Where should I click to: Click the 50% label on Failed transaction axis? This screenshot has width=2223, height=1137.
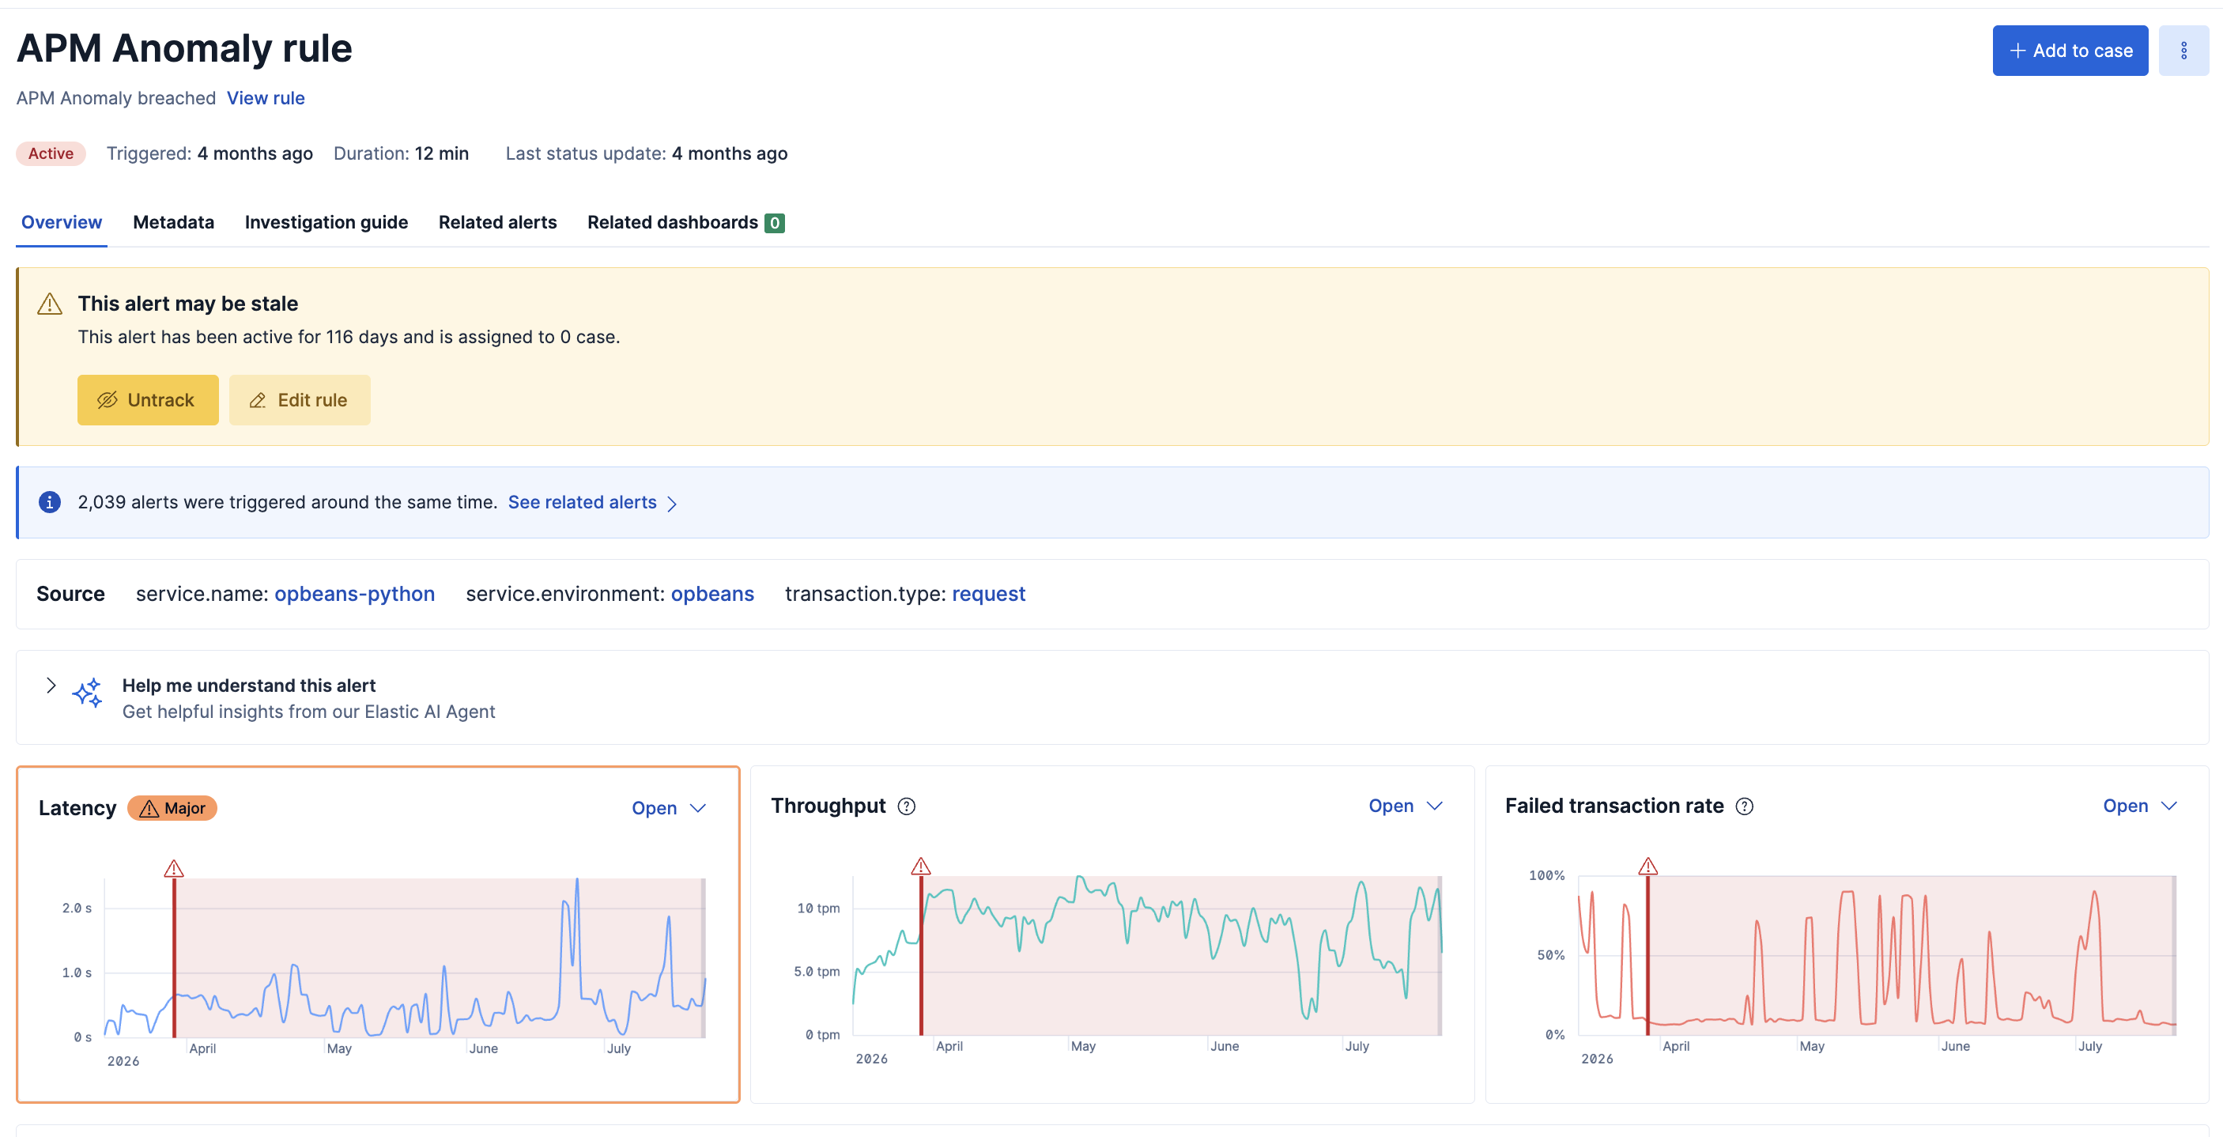(x=1550, y=954)
